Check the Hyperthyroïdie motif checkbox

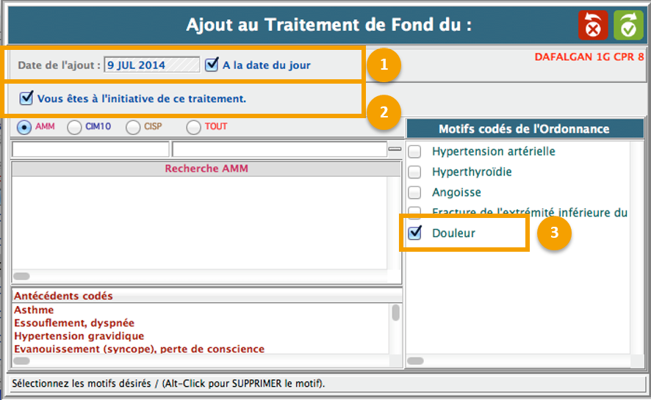[415, 172]
